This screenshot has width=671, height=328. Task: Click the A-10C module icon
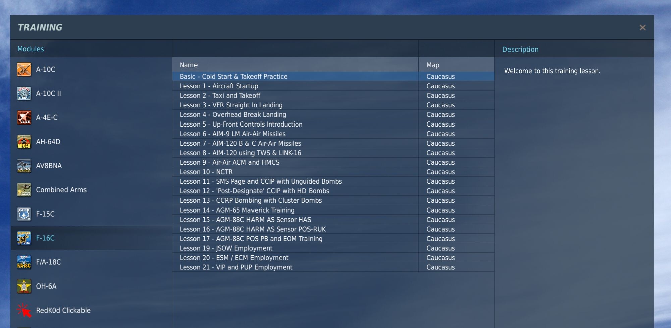coord(24,69)
